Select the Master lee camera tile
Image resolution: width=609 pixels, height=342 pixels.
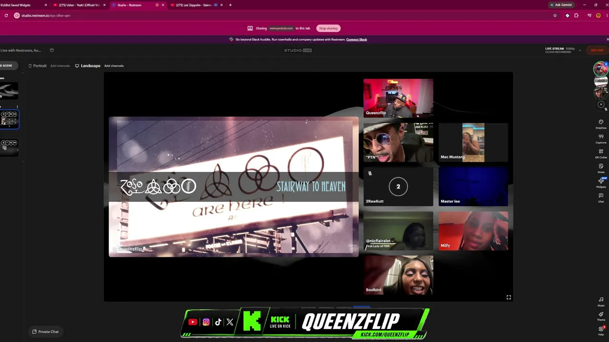tap(473, 187)
